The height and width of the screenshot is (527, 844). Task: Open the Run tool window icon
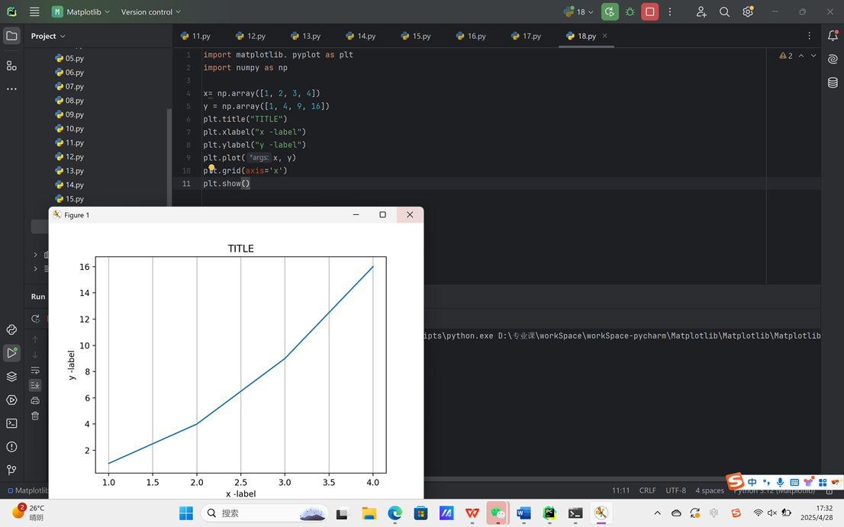coord(11,353)
